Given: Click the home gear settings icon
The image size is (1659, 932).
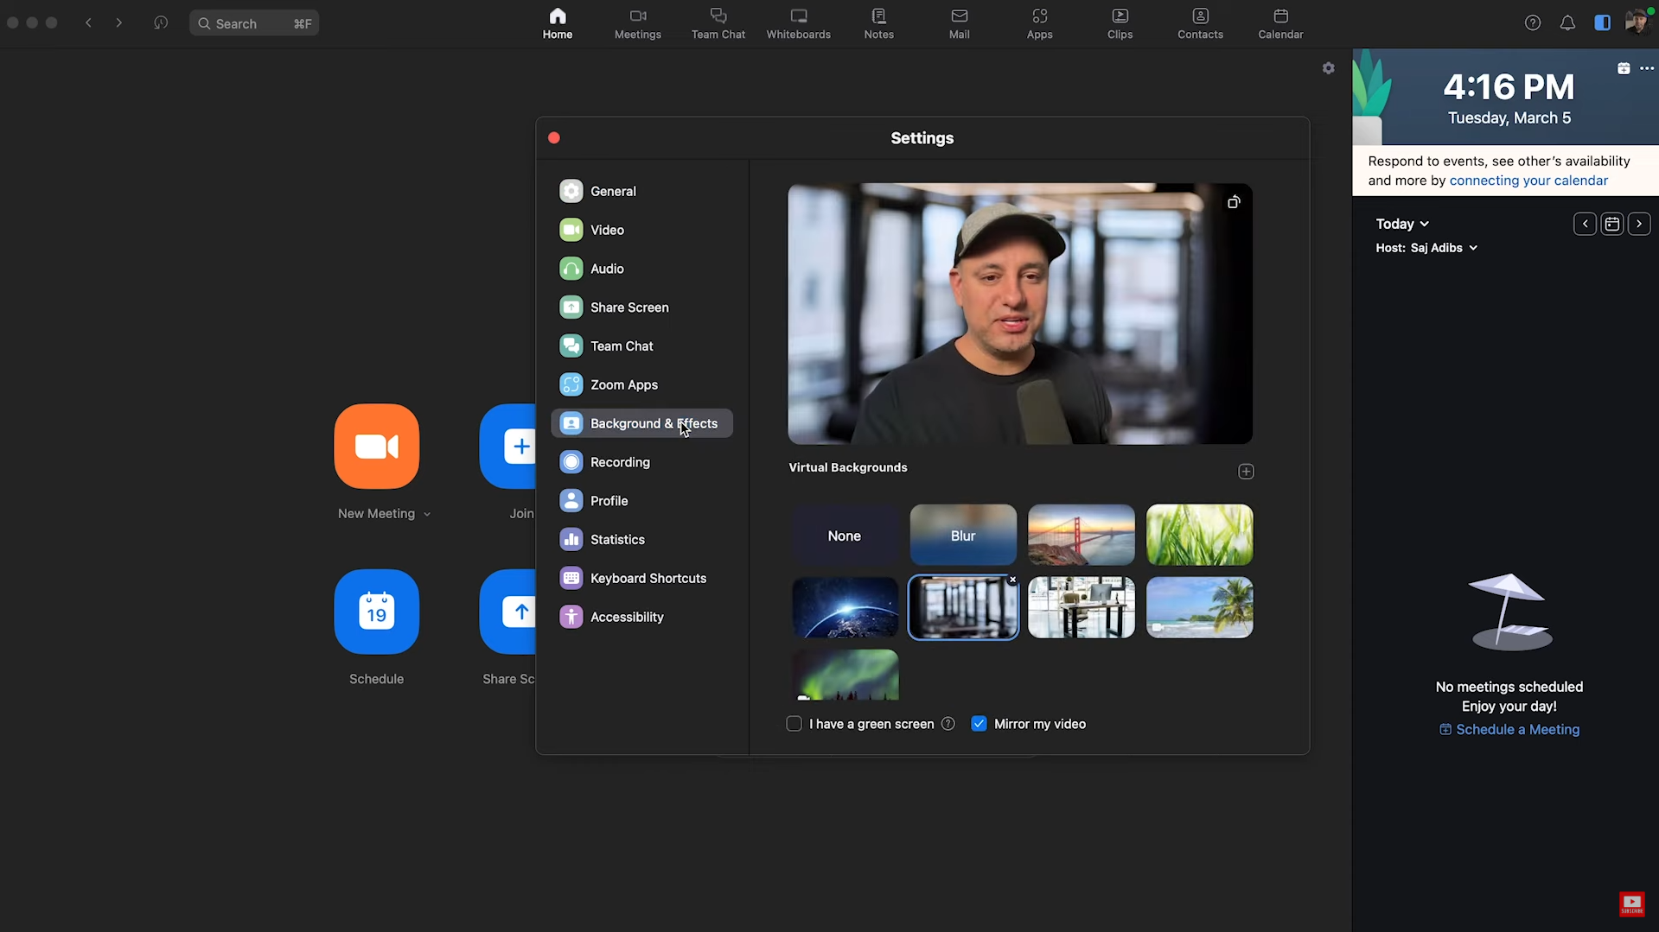Looking at the screenshot, I should [1329, 68].
